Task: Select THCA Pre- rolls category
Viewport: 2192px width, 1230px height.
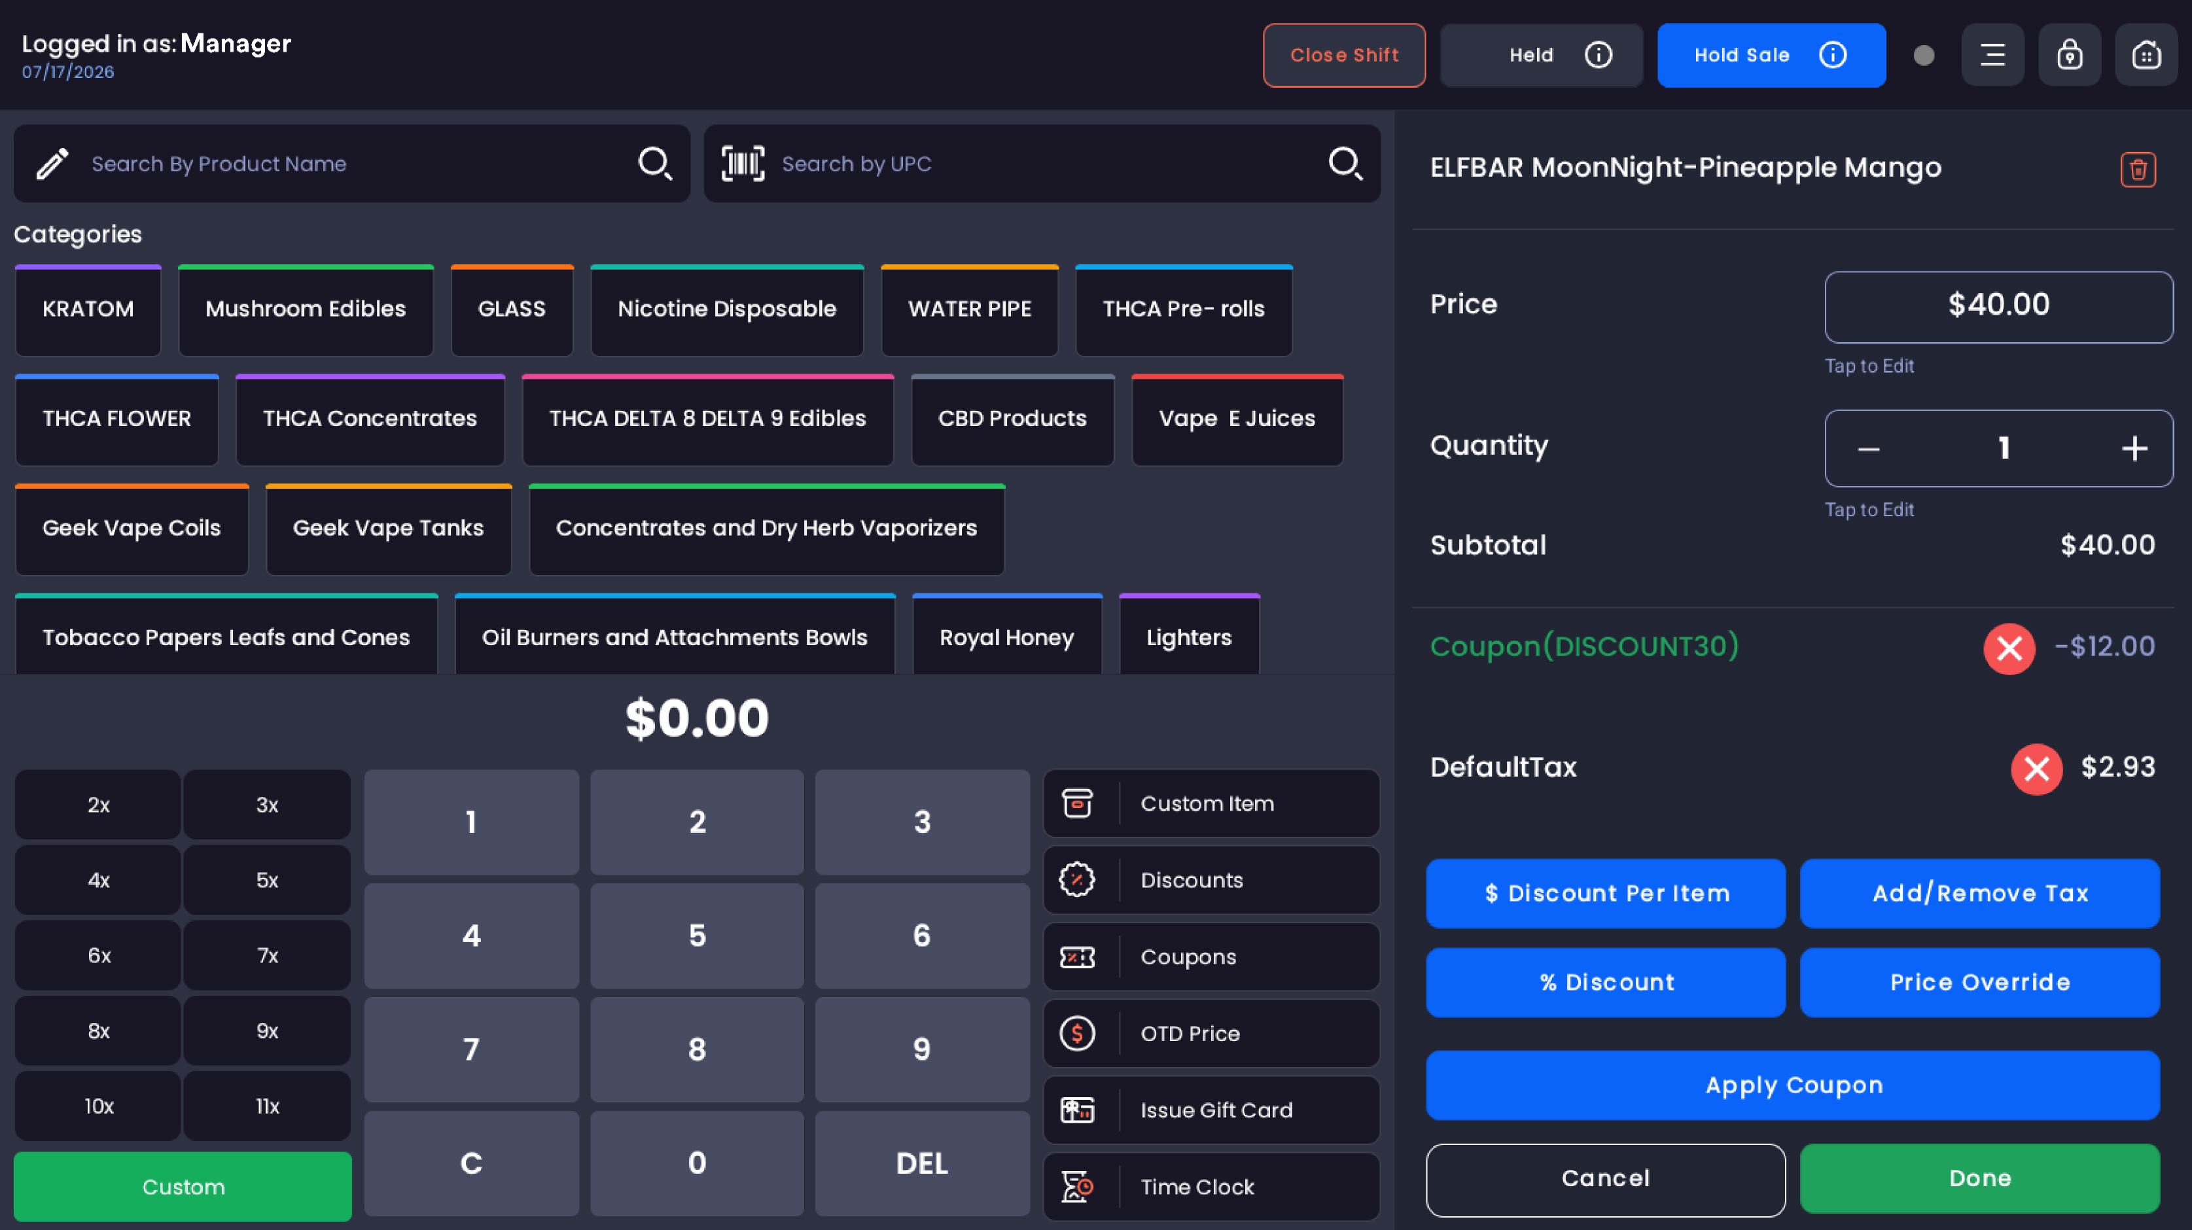Action: [x=1184, y=309]
